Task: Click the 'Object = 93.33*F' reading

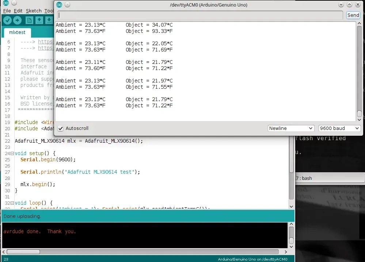Action: pos(149,31)
